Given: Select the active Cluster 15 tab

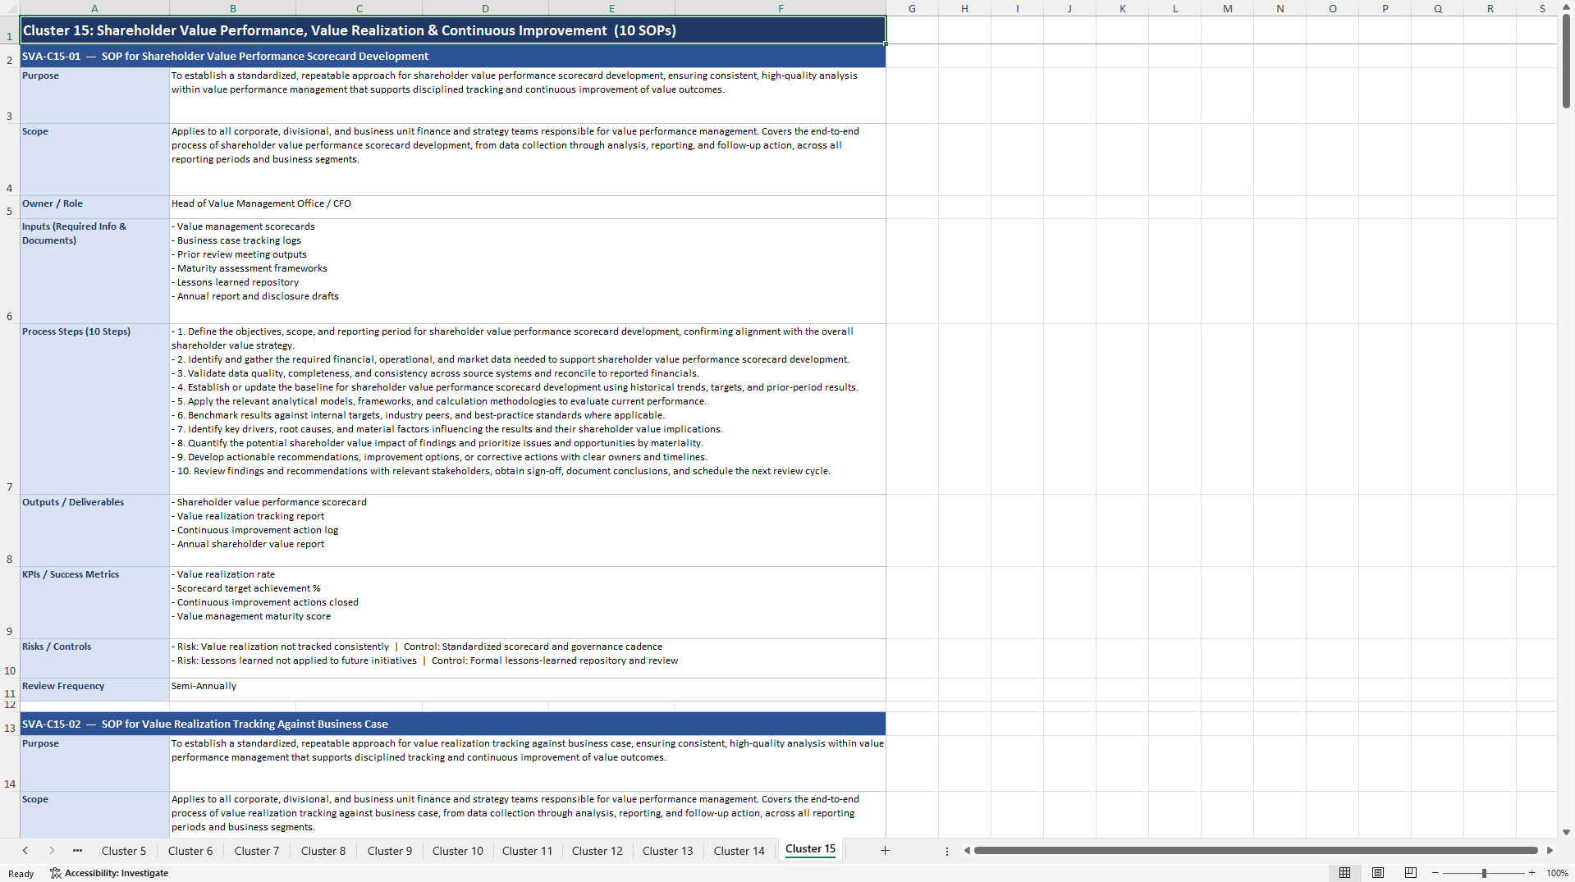Looking at the screenshot, I should (x=810, y=849).
